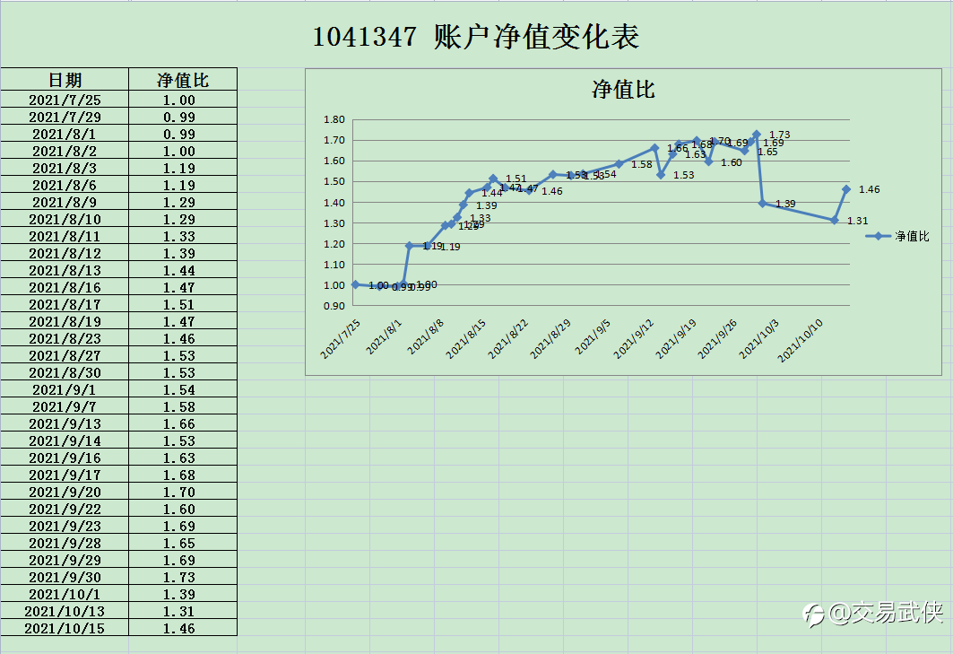Select the date cell 2021/7/25
The width and height of the screenshot is (953, 654).
65,100
